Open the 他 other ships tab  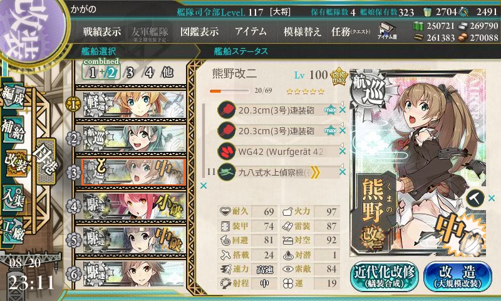pyautogui.click(x=168, y=72)
